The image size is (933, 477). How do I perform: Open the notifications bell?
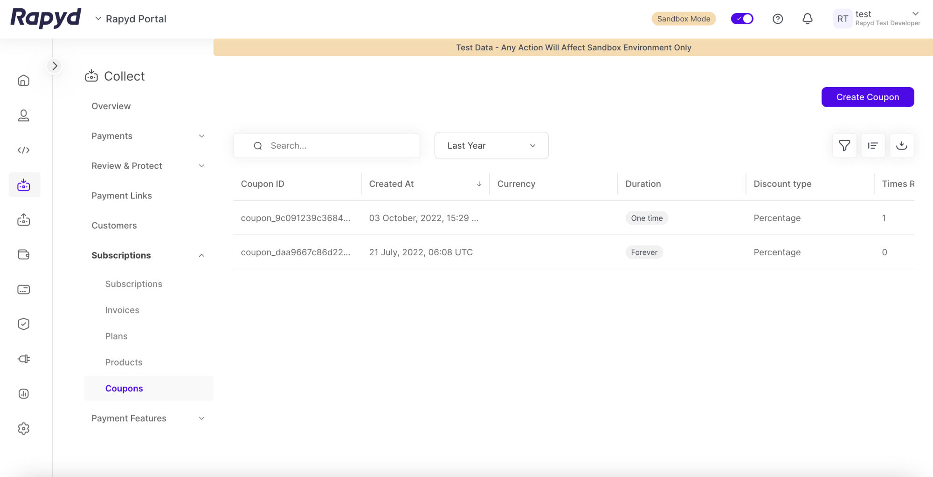tap(807, 19)
